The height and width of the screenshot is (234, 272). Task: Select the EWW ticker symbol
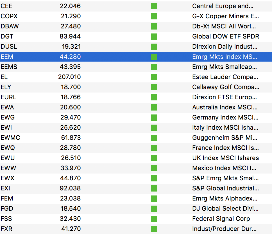tap(8, 168)
